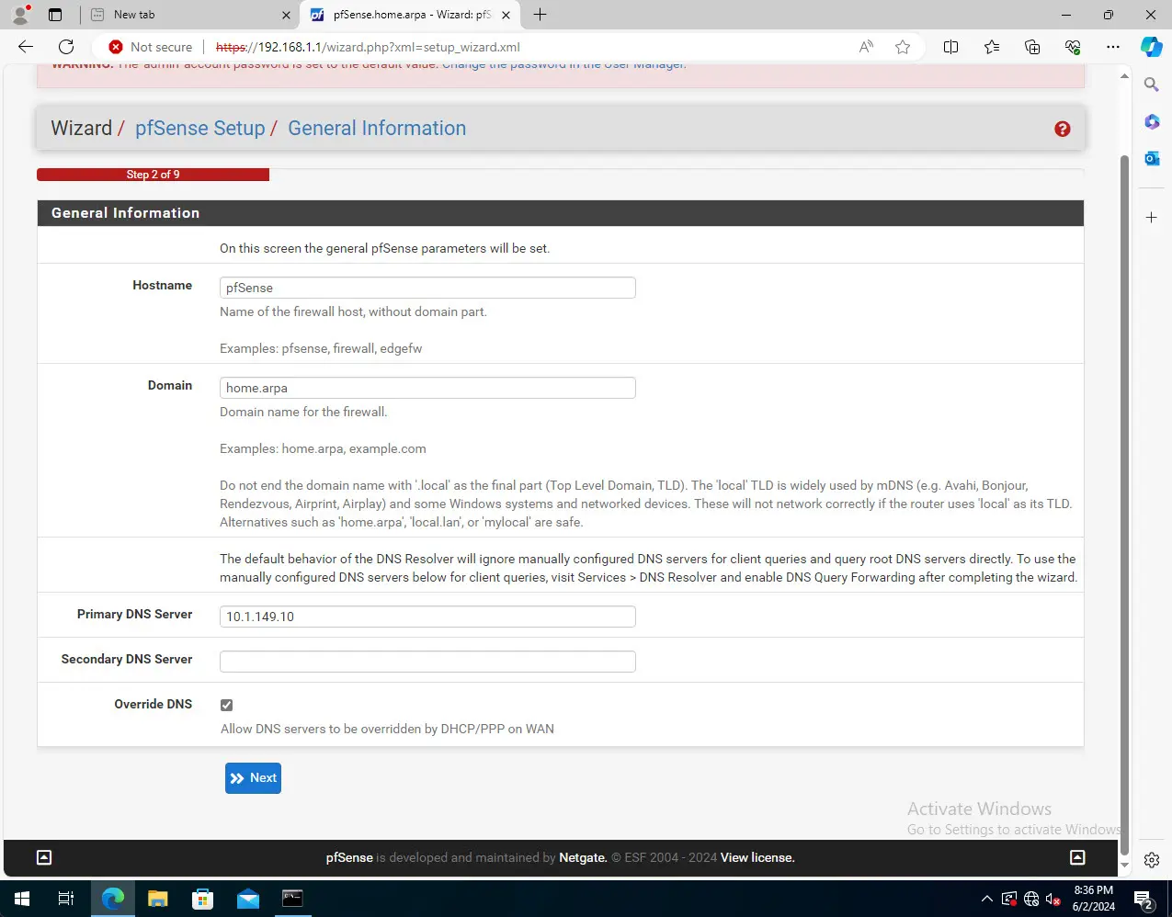Open split screen icon
The height and width of the screenshot is (917, 1172).
(951, 47)
